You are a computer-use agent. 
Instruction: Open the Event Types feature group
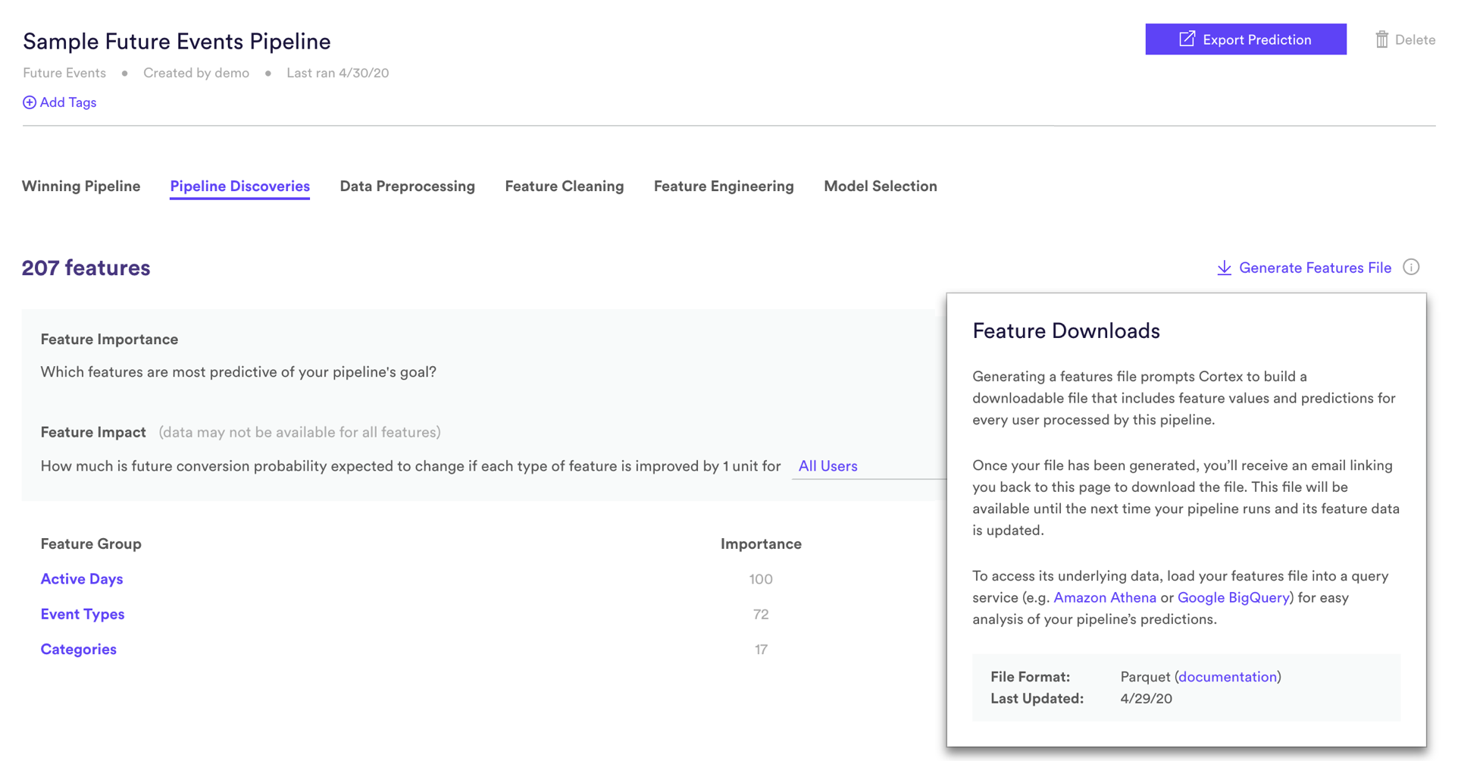coord(83,614)
